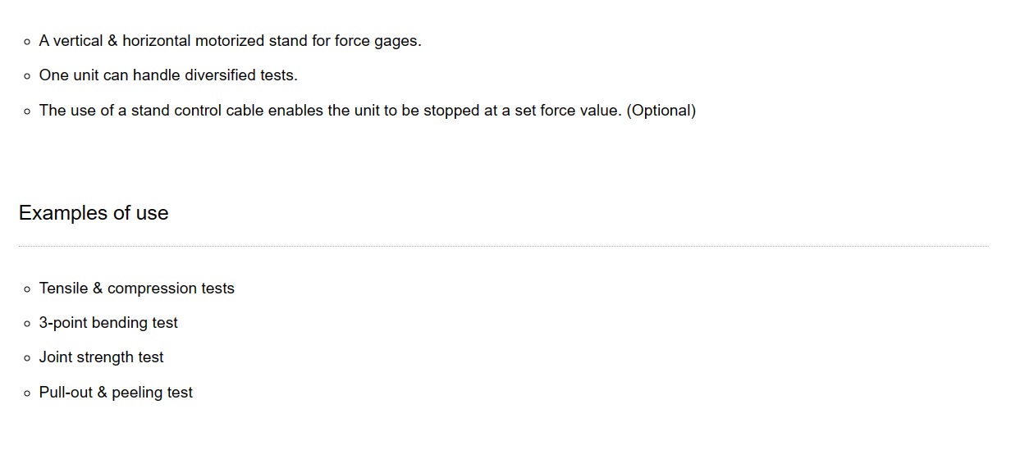Click the dotted divider line under the heading
1020x468 pixels.
(x=504, y=246)
